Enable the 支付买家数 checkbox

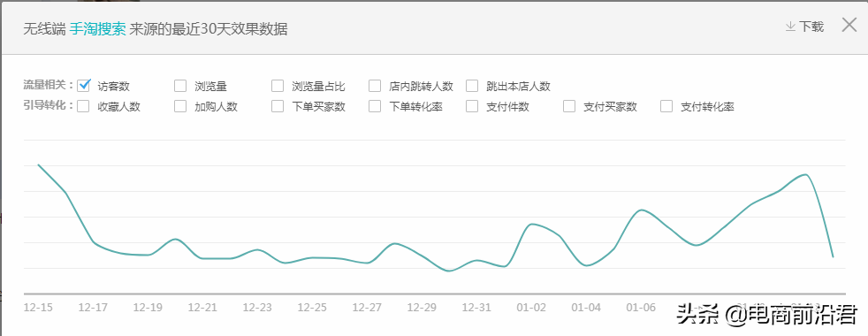point(569,106)
